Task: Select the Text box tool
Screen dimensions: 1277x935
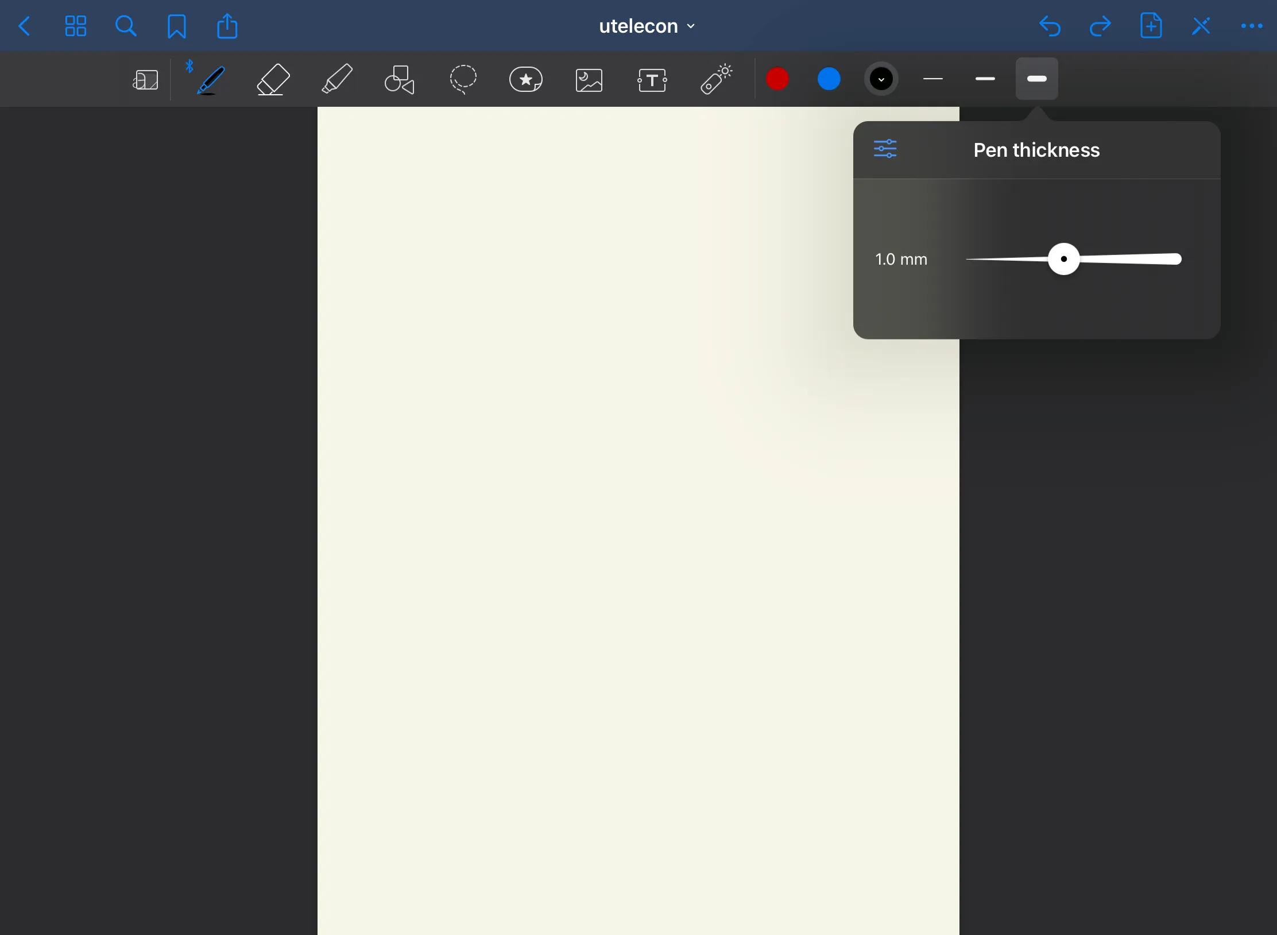Action: [x=652, y=80]
